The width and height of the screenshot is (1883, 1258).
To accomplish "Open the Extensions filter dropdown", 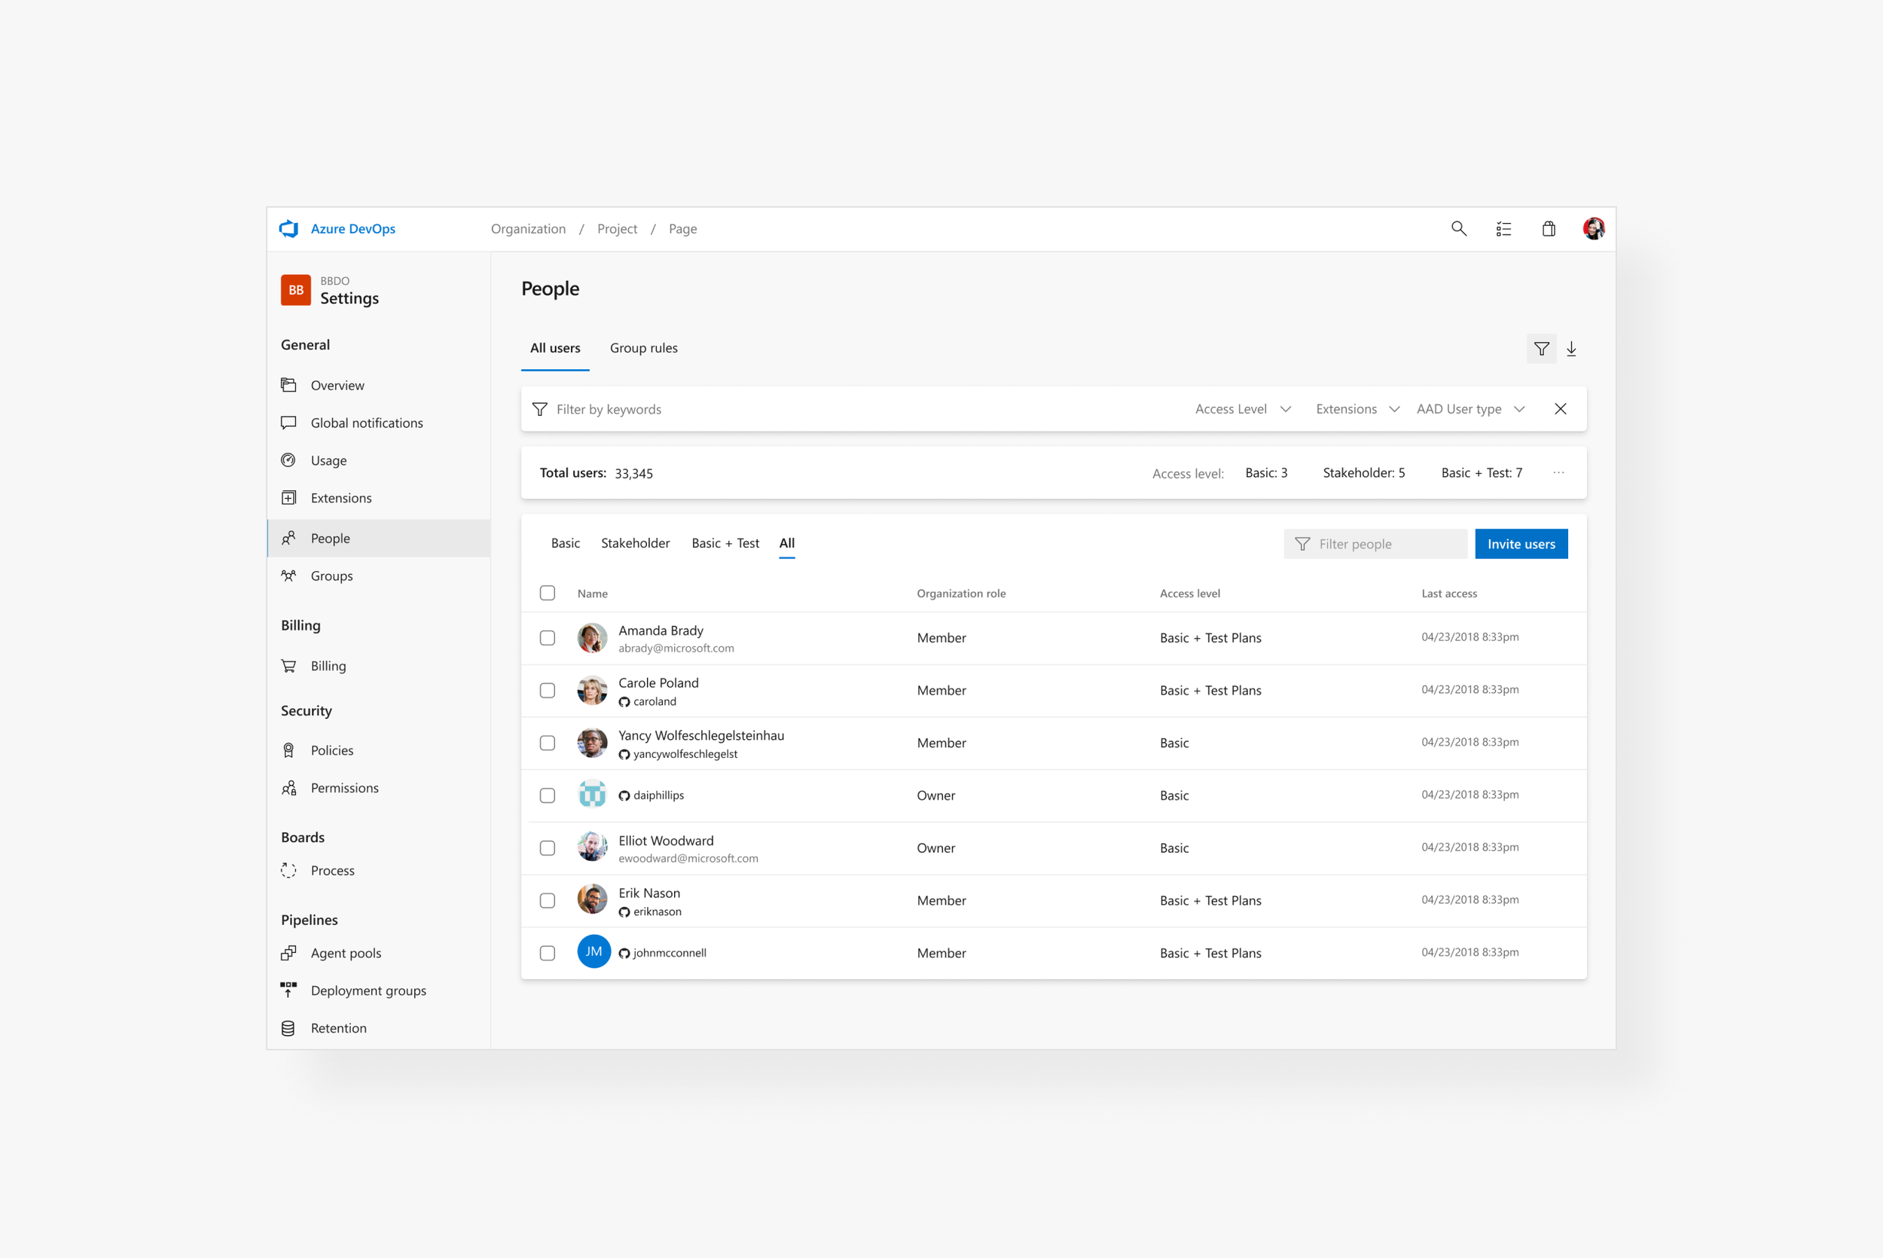I will click(x=1358, y=409).
